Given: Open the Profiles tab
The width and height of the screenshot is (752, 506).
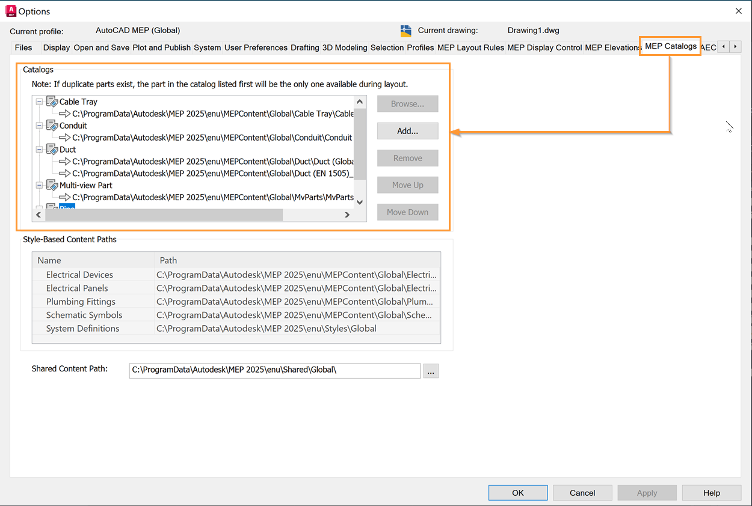Looking at the screenshot, I should [x=420, y=47].
